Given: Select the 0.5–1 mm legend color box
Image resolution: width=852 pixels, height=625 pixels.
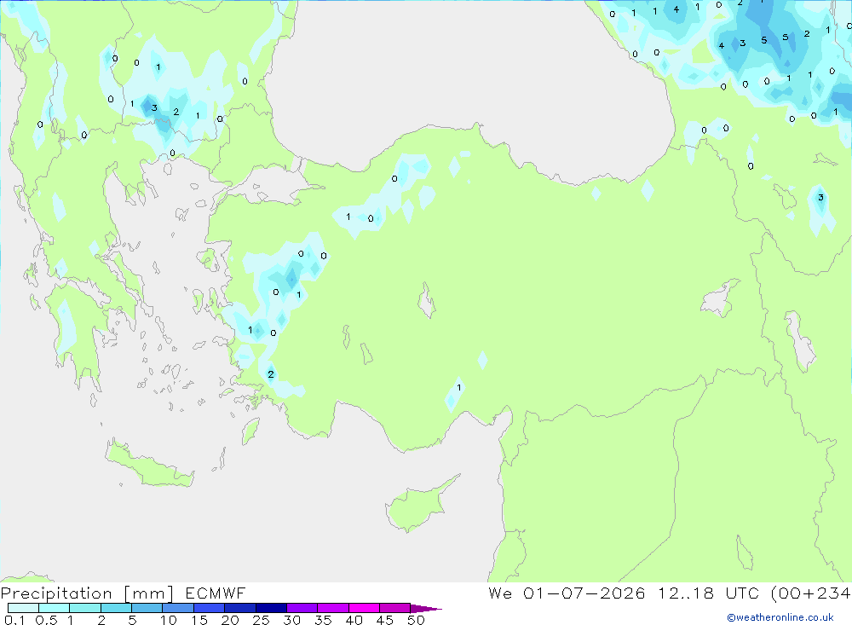Looking at the screenshot, I should pyautogui.click(x=54, y=608).
